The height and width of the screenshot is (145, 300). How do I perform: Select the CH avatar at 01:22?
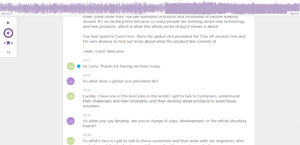point(70,96)
